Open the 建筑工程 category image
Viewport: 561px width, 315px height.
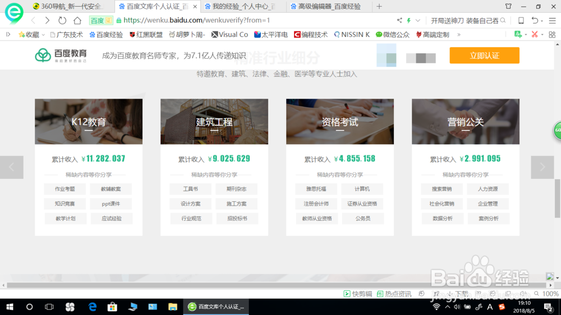coord(214,122)
